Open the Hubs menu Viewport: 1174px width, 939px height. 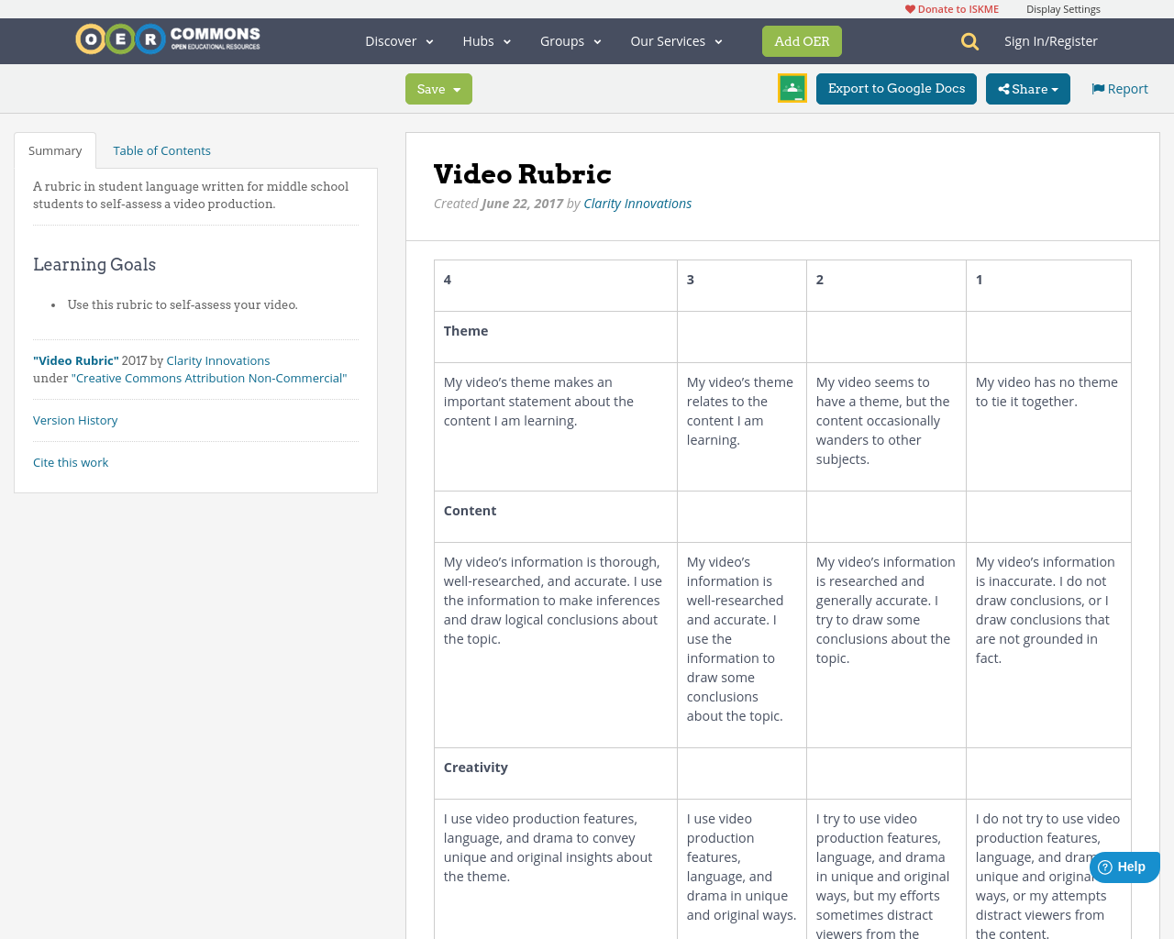485,40
